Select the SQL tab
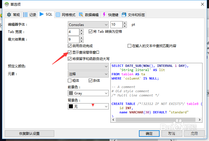 tap(46, 14)
